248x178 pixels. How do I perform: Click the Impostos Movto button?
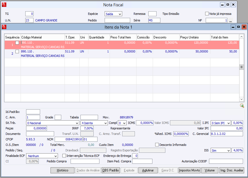(189, 170)
